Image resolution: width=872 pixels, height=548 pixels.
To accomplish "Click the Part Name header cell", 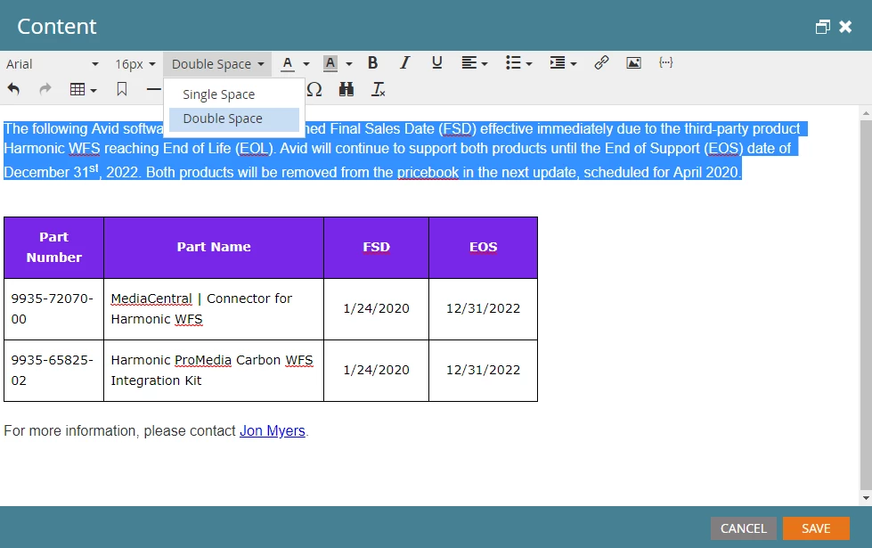I will [x=214, y=248].
